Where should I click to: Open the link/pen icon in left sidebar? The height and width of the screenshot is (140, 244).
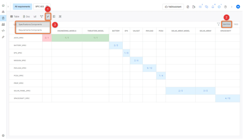click(x=3, y=37)
